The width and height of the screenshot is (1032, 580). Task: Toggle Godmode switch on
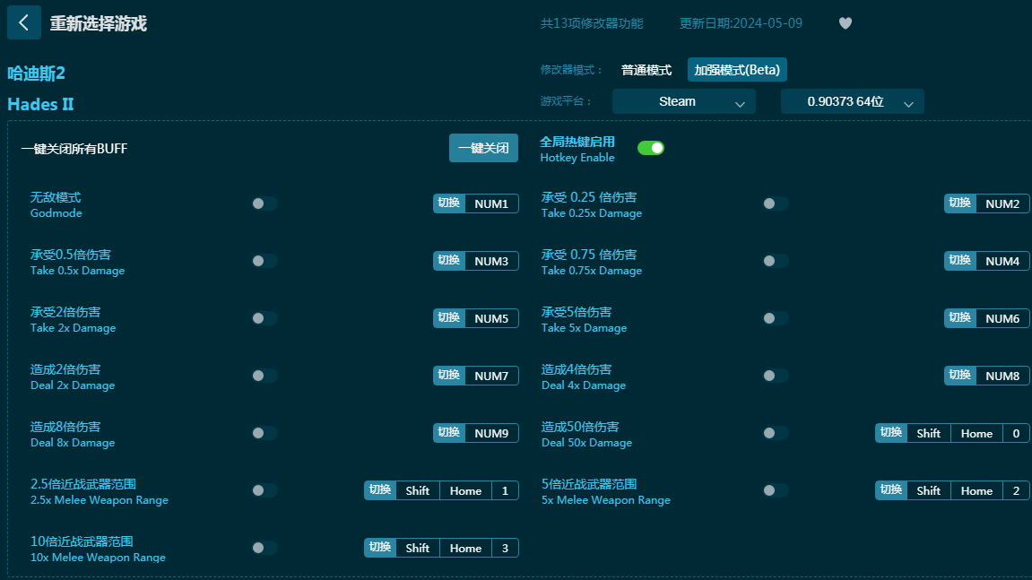coord(265,203)
